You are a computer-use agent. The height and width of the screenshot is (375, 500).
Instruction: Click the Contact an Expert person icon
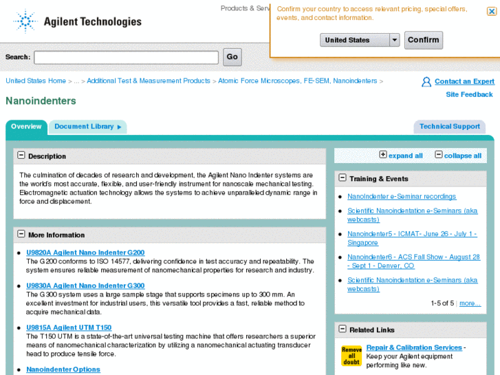pos(426,82)
